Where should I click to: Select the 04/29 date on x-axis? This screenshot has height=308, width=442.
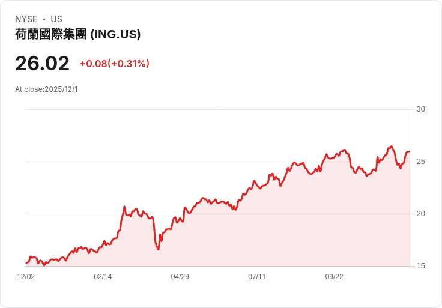coord(180,277)
